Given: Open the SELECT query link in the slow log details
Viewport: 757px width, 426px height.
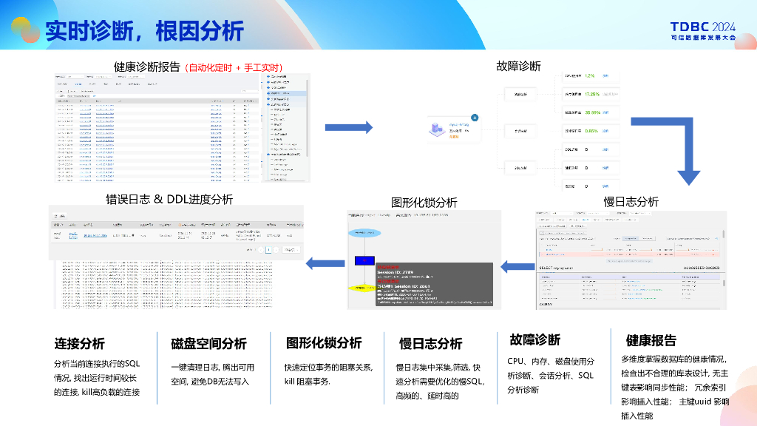Looking at the screenshot, I should pos(556,268).
